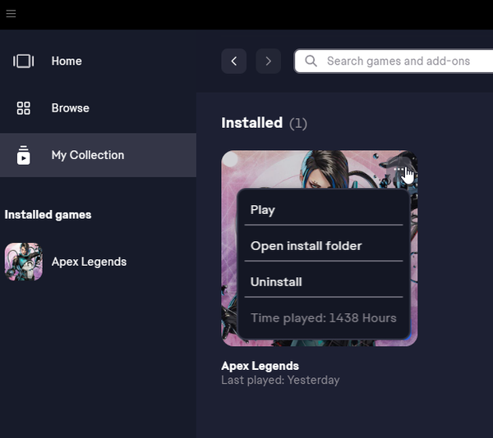Open the hamburger menu at top-left

(x=11, y=14)
